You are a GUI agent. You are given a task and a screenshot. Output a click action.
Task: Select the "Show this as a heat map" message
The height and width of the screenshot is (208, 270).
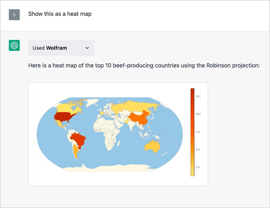[60, 14]
